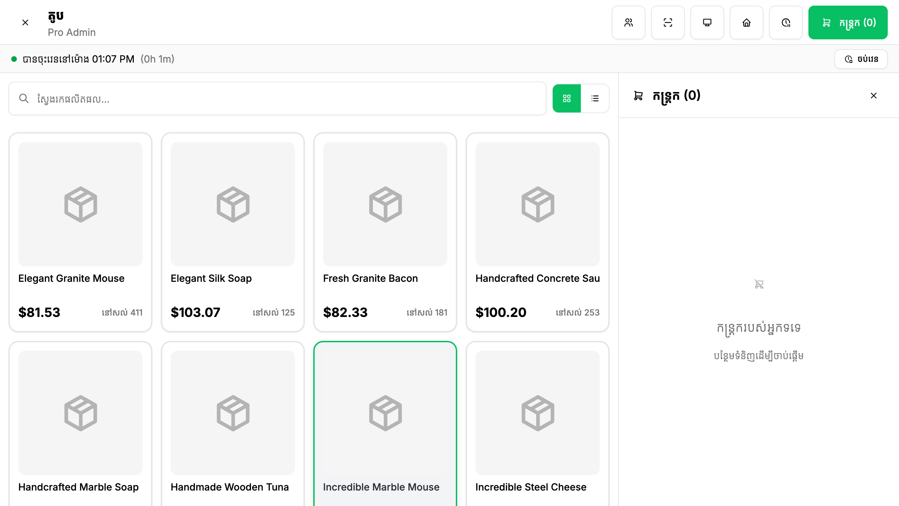
Task: Click the end shift button on the status bar
Action: click(x=861, y=59)
